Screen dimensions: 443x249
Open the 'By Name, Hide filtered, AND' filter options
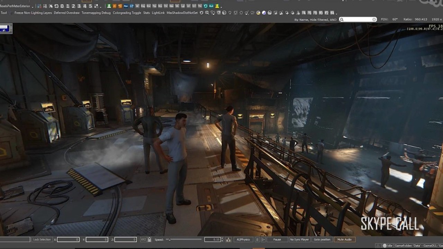pos(315,20)
